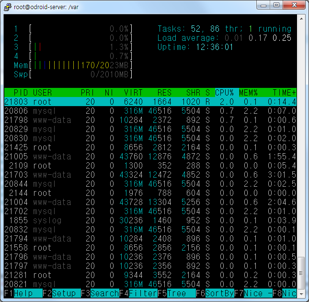Image resolution: width=309 pixels, height=302 pixels.
Task: Switch to F5 Tree view
Action: (x=176, y=293)
